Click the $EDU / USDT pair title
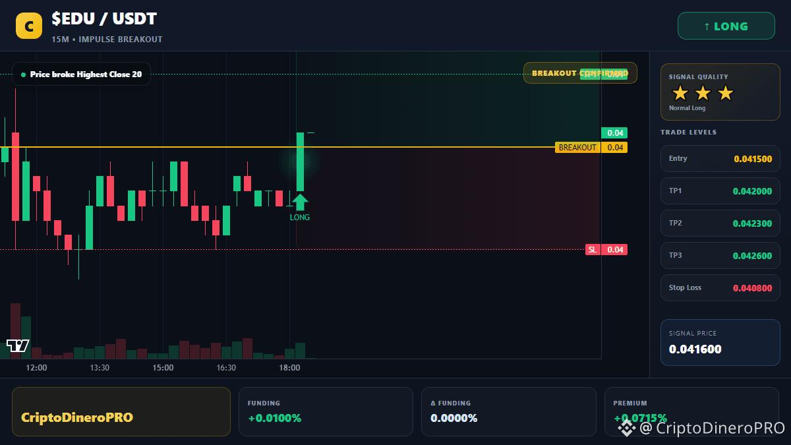The width and height of the screenshot is (791, 445). (104, 19)
